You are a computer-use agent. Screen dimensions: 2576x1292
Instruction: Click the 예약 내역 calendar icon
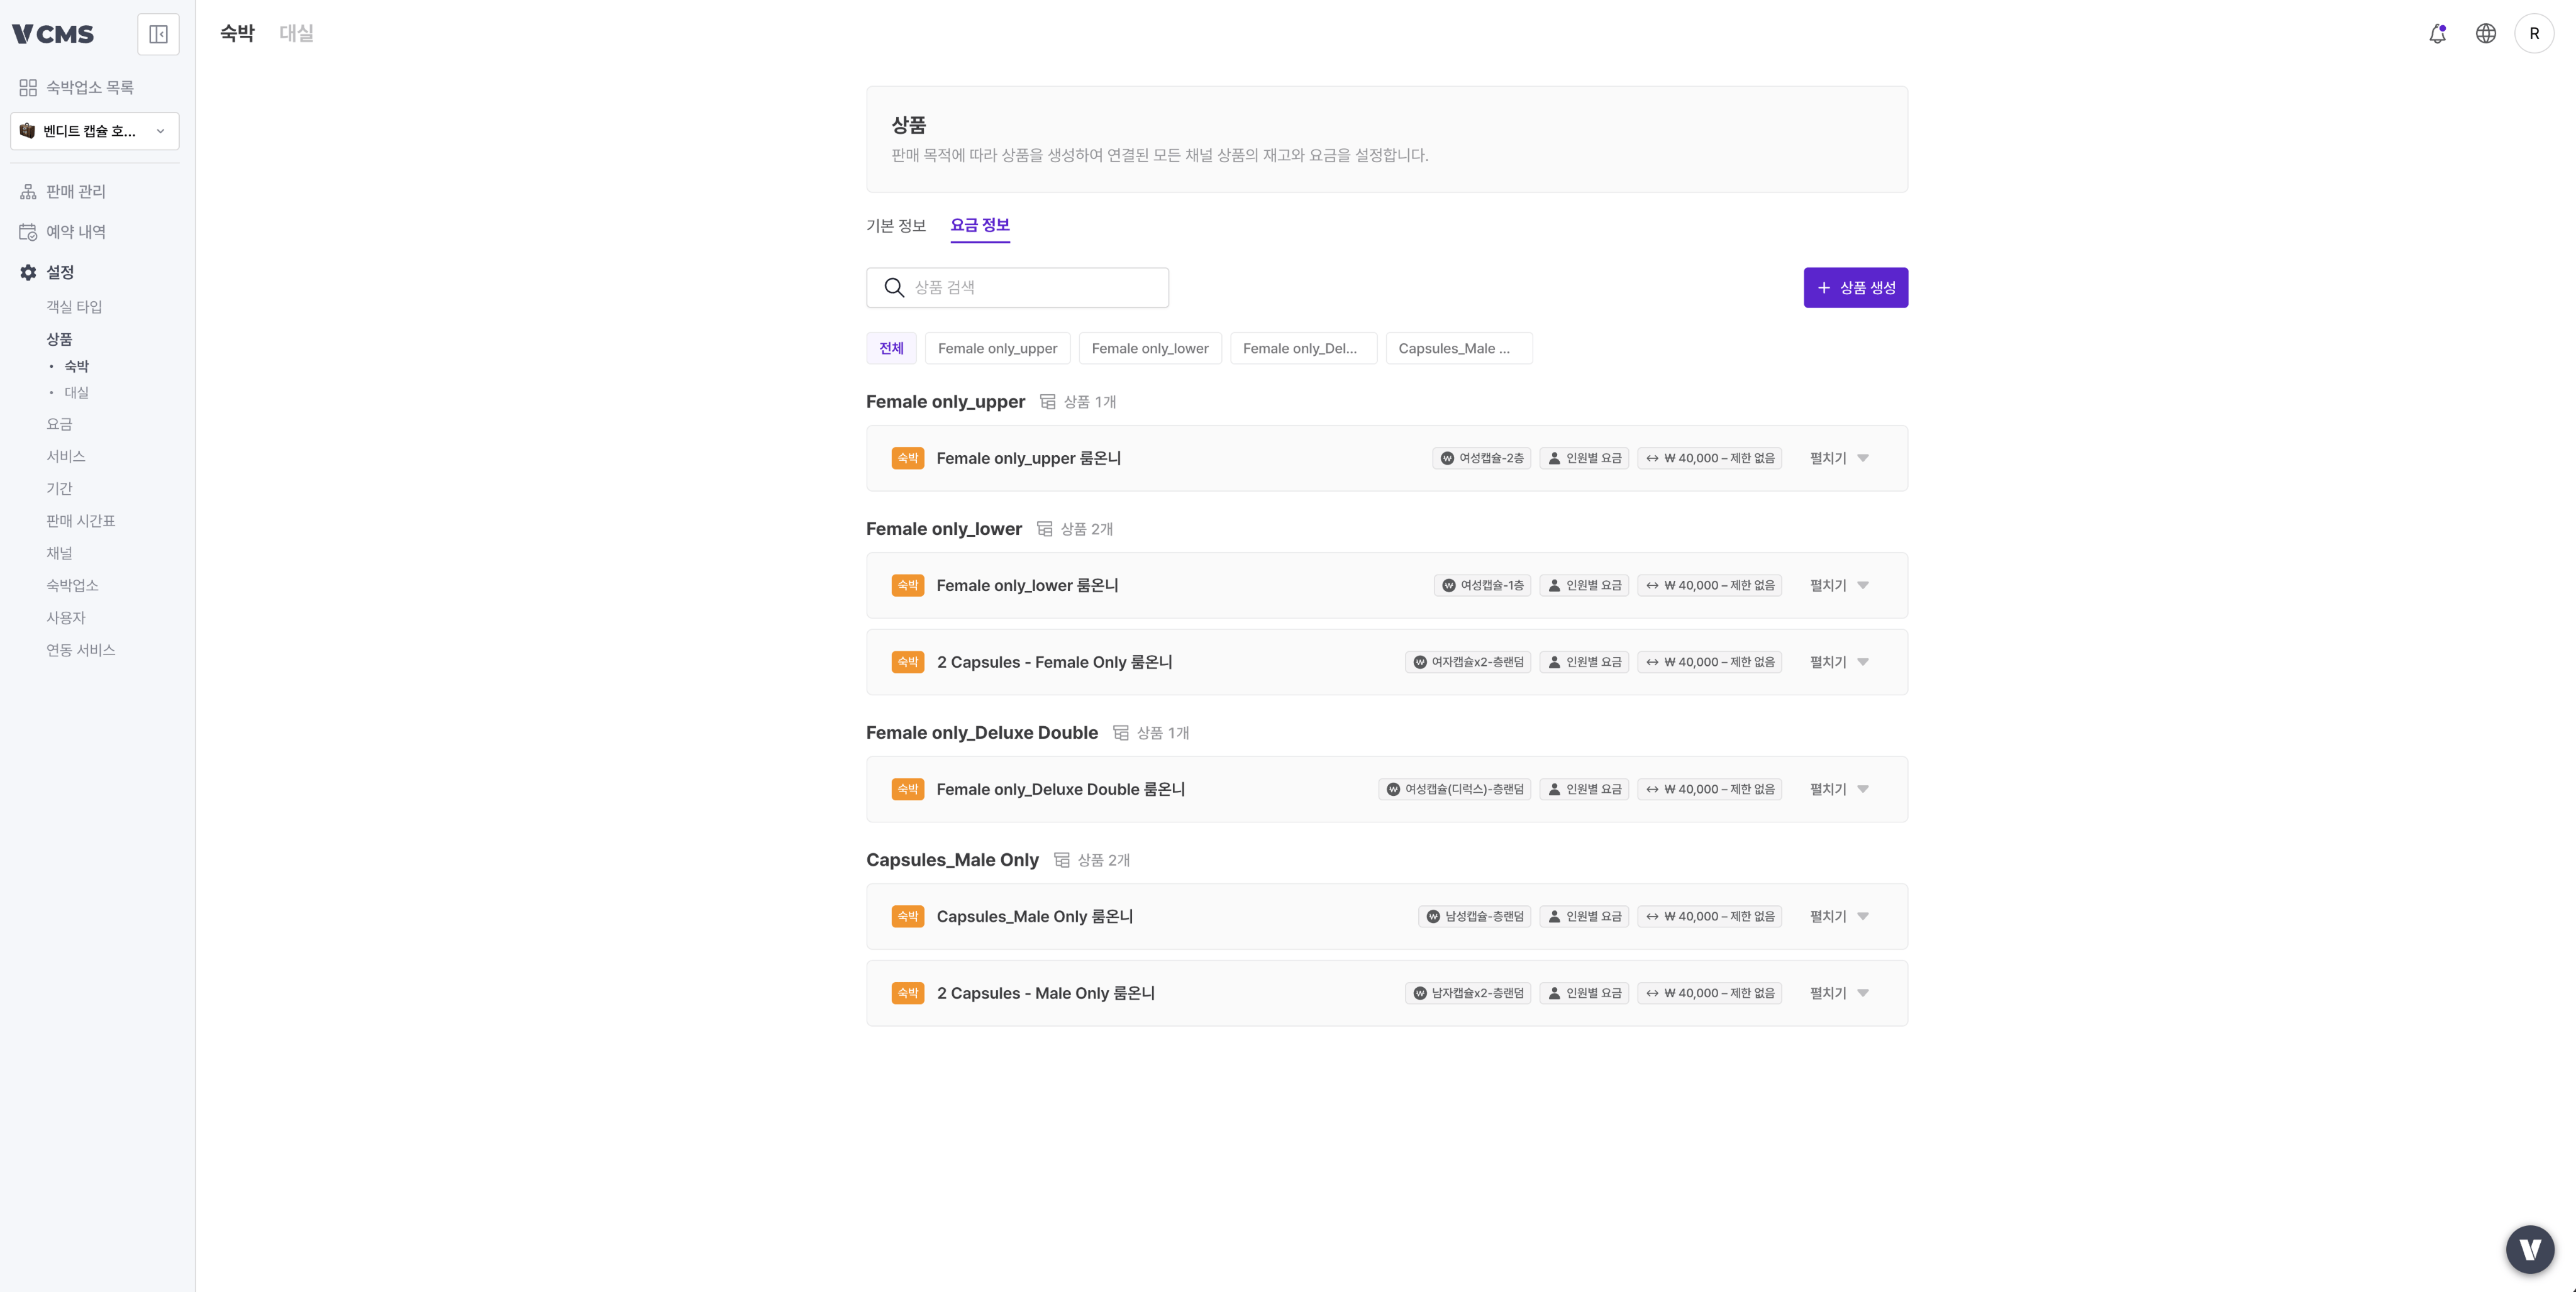[28, 232]
